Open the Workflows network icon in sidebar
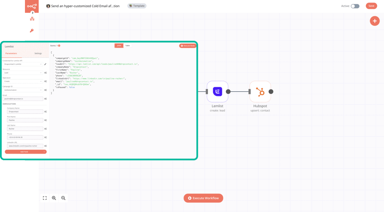 (32, 19)
